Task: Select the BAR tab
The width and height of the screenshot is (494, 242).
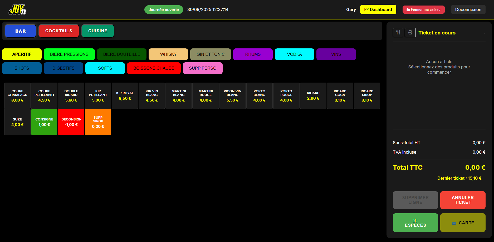Action: tap(21, 31)
